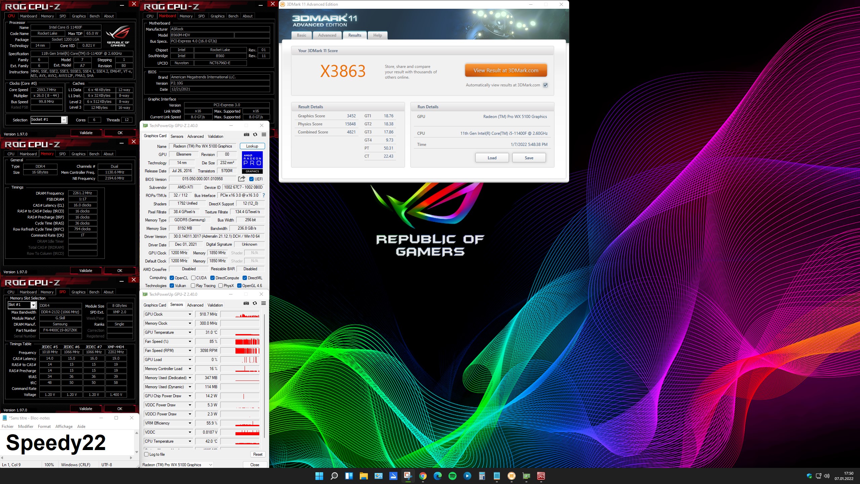Screen dimensions: 860x484
Task: Open the Format menu in Notepad
Action: (x=44, y=427)
